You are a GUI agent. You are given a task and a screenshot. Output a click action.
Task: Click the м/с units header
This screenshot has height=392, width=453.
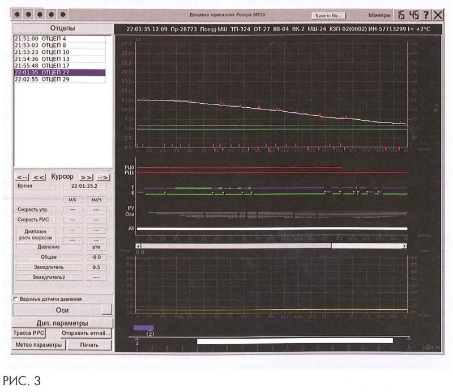pyautogui.click(x=72, y=200)
